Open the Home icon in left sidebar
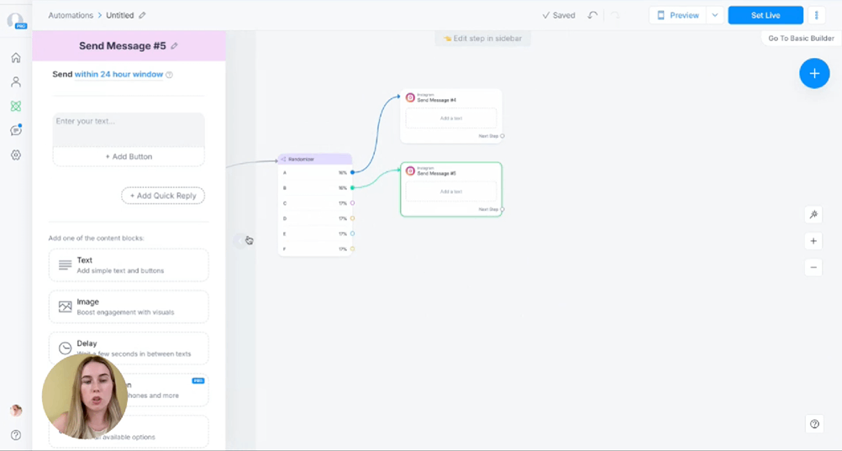842x451 pixels. tap(15, 58)
